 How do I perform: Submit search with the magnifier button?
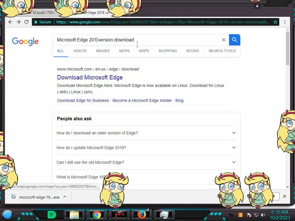pyautogui.click(x=235, y=40)
